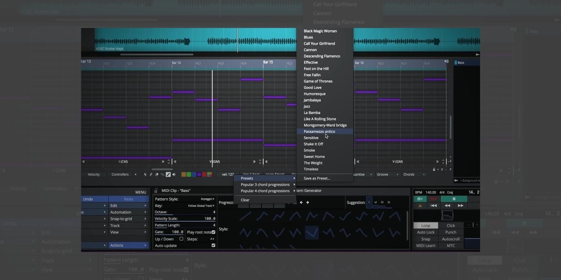Choose Black Magic Woman preset
The width and height of the screenshot is (561, 280).
click(325, 31)
